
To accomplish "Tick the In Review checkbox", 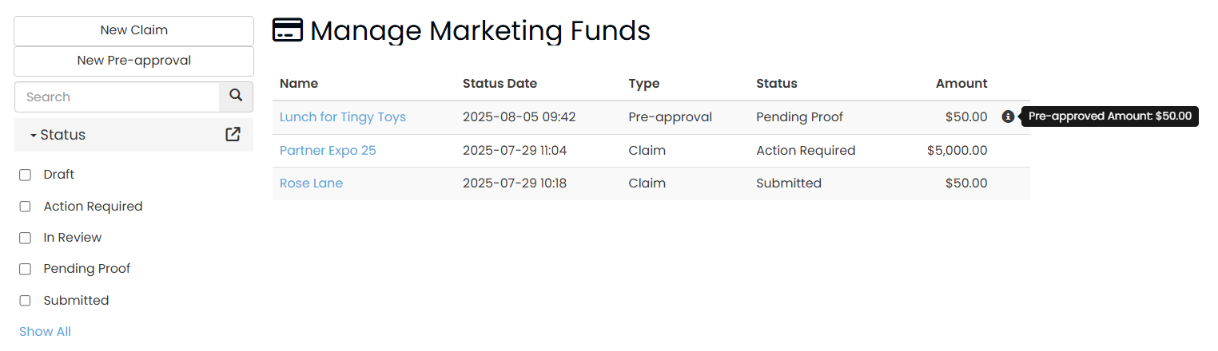I will [26, 238].
